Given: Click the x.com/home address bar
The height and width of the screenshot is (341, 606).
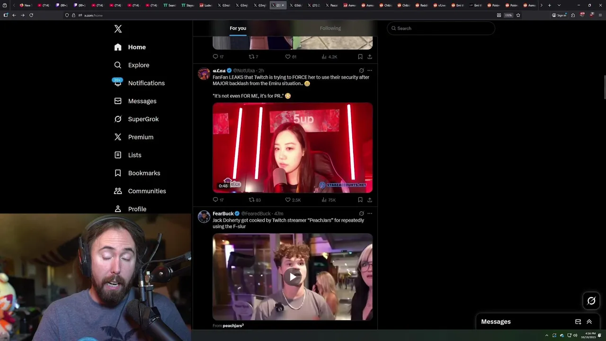Looking at the screenshot, I should click(x=279, y=15).
